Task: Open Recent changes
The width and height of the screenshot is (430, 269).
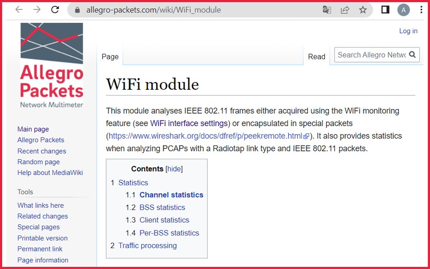Action: point(42,151)
